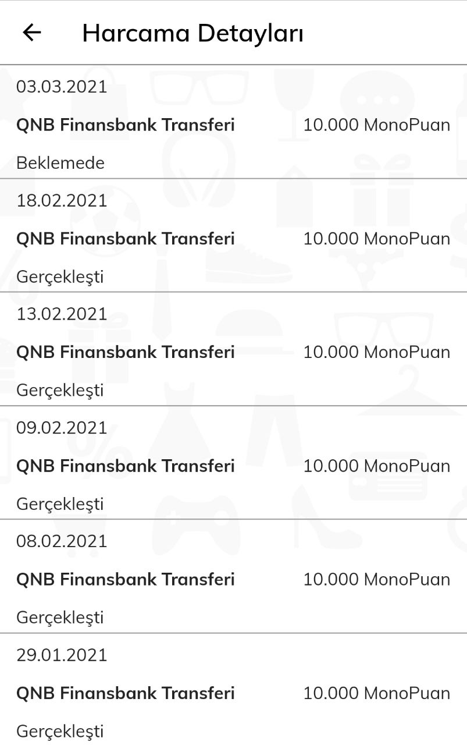This screenshot has height=745, width=467.
Task: Tap the Beklemede status label
Action: click(x=60, y=163)
